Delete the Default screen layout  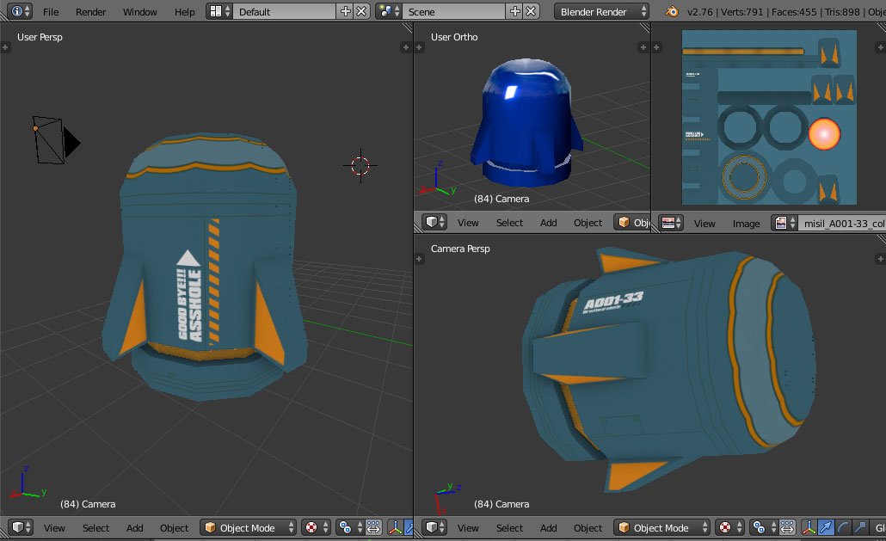coord(361,11)
